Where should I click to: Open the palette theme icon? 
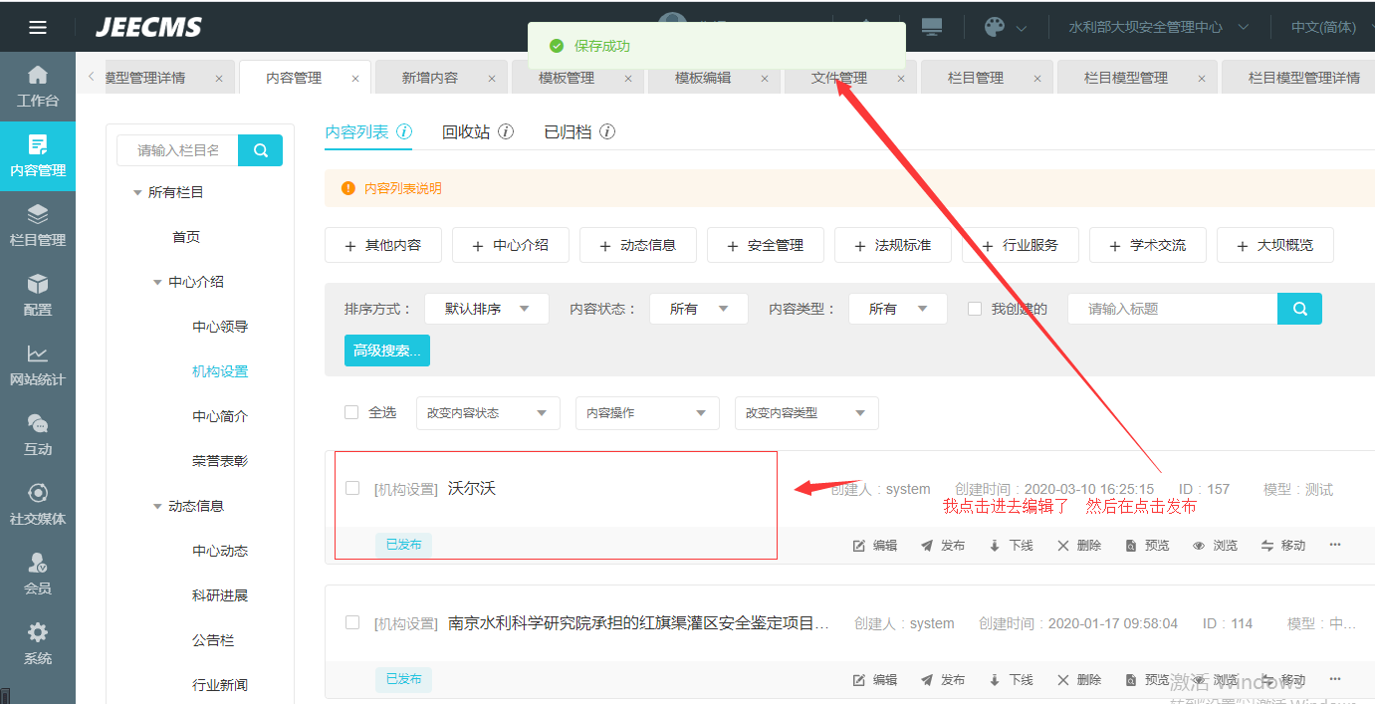click(994, 27)
